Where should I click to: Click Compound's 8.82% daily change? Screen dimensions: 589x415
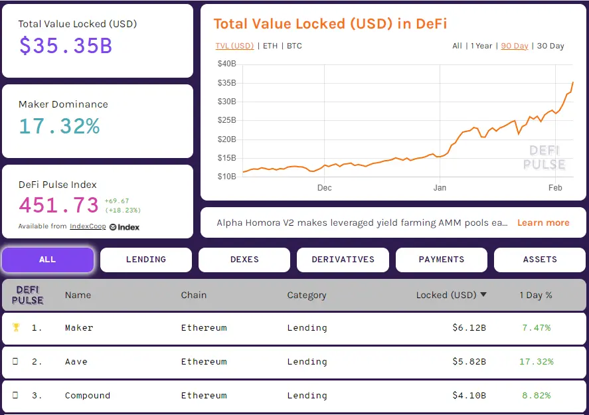pyautogui.click(x=537, y=396)
